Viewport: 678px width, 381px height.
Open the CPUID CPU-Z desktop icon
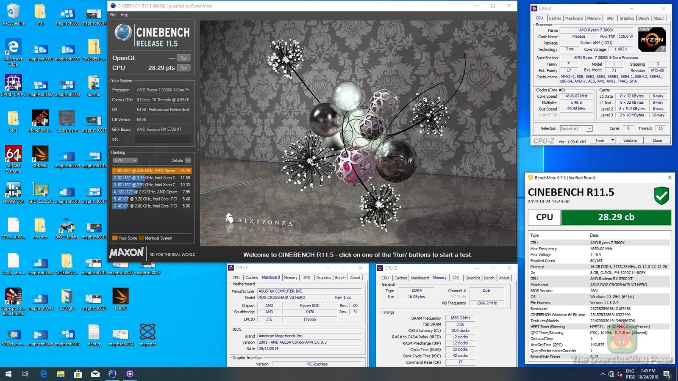(13, 83)
